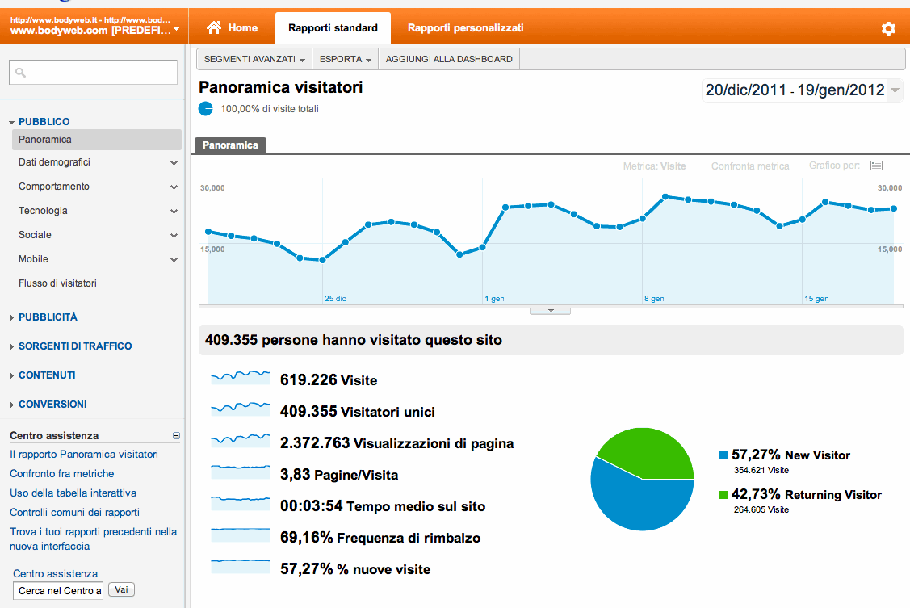
Task: Select the Rapporti standard tab
Action: click(333, 28)
